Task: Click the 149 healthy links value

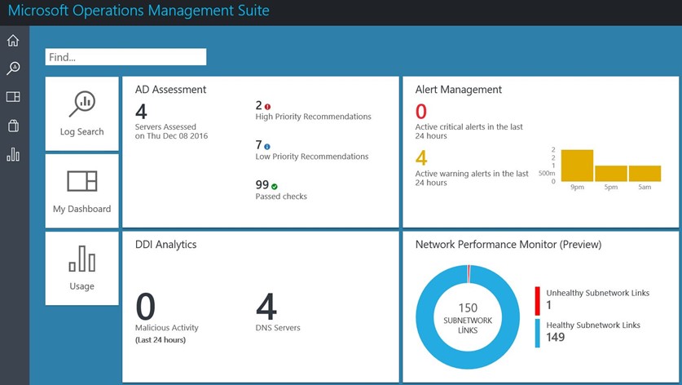Action: tap(556, 338)
